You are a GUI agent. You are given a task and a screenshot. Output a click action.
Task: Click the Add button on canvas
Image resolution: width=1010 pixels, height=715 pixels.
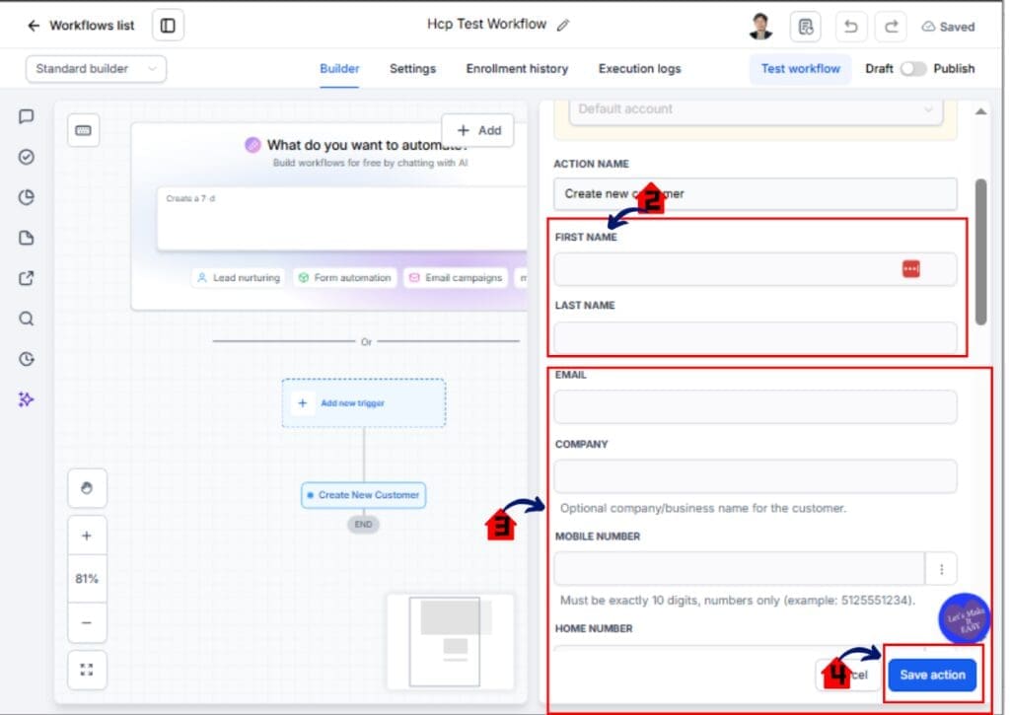coord(478,131)
